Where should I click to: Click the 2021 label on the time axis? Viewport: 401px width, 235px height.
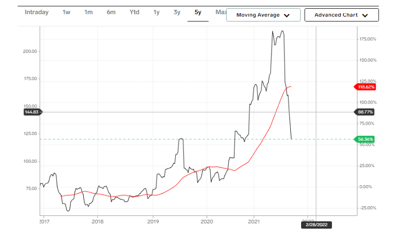point(254,220)
